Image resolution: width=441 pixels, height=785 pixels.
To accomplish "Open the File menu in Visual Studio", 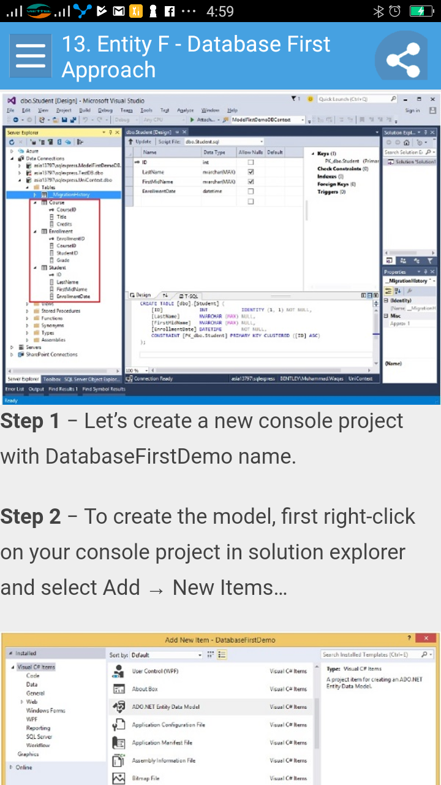I will tap(10, 110).
